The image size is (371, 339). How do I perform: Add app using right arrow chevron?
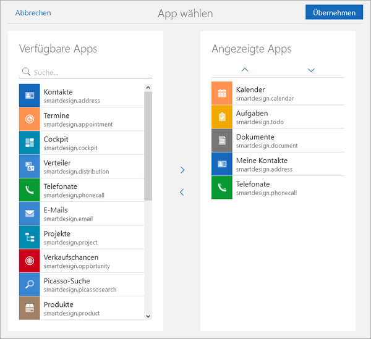click(182, 170)
